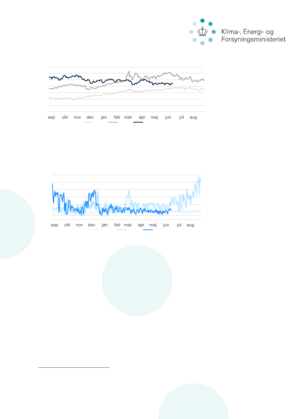Click the 'jun' label on bottom chart
Screen dimensions: 296x419
click(x=166, y=225)
